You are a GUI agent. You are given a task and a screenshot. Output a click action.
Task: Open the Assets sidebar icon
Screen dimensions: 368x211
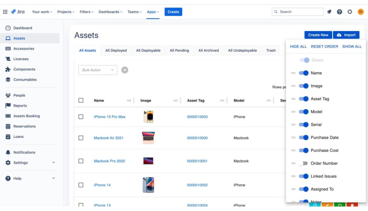(8, 38)
